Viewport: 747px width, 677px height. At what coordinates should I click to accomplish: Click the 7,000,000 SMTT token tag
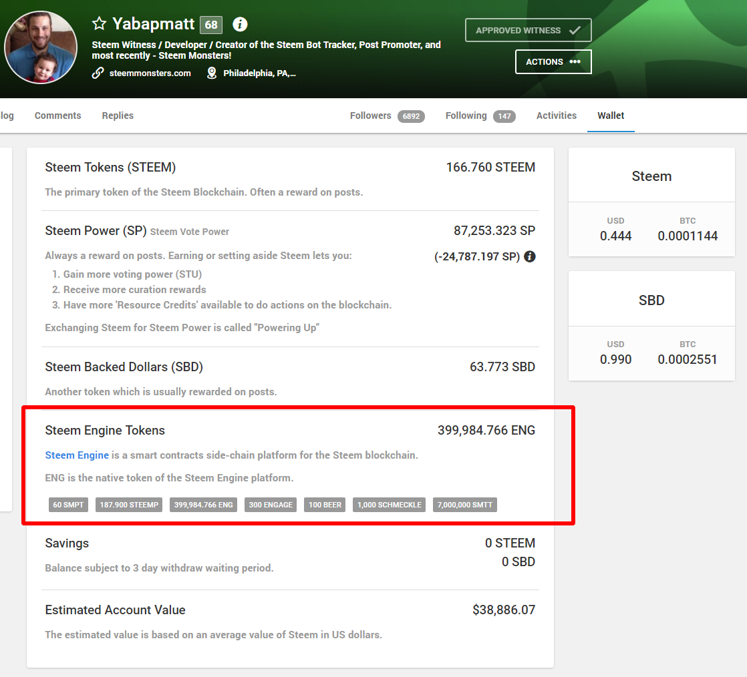click(465, 505)
